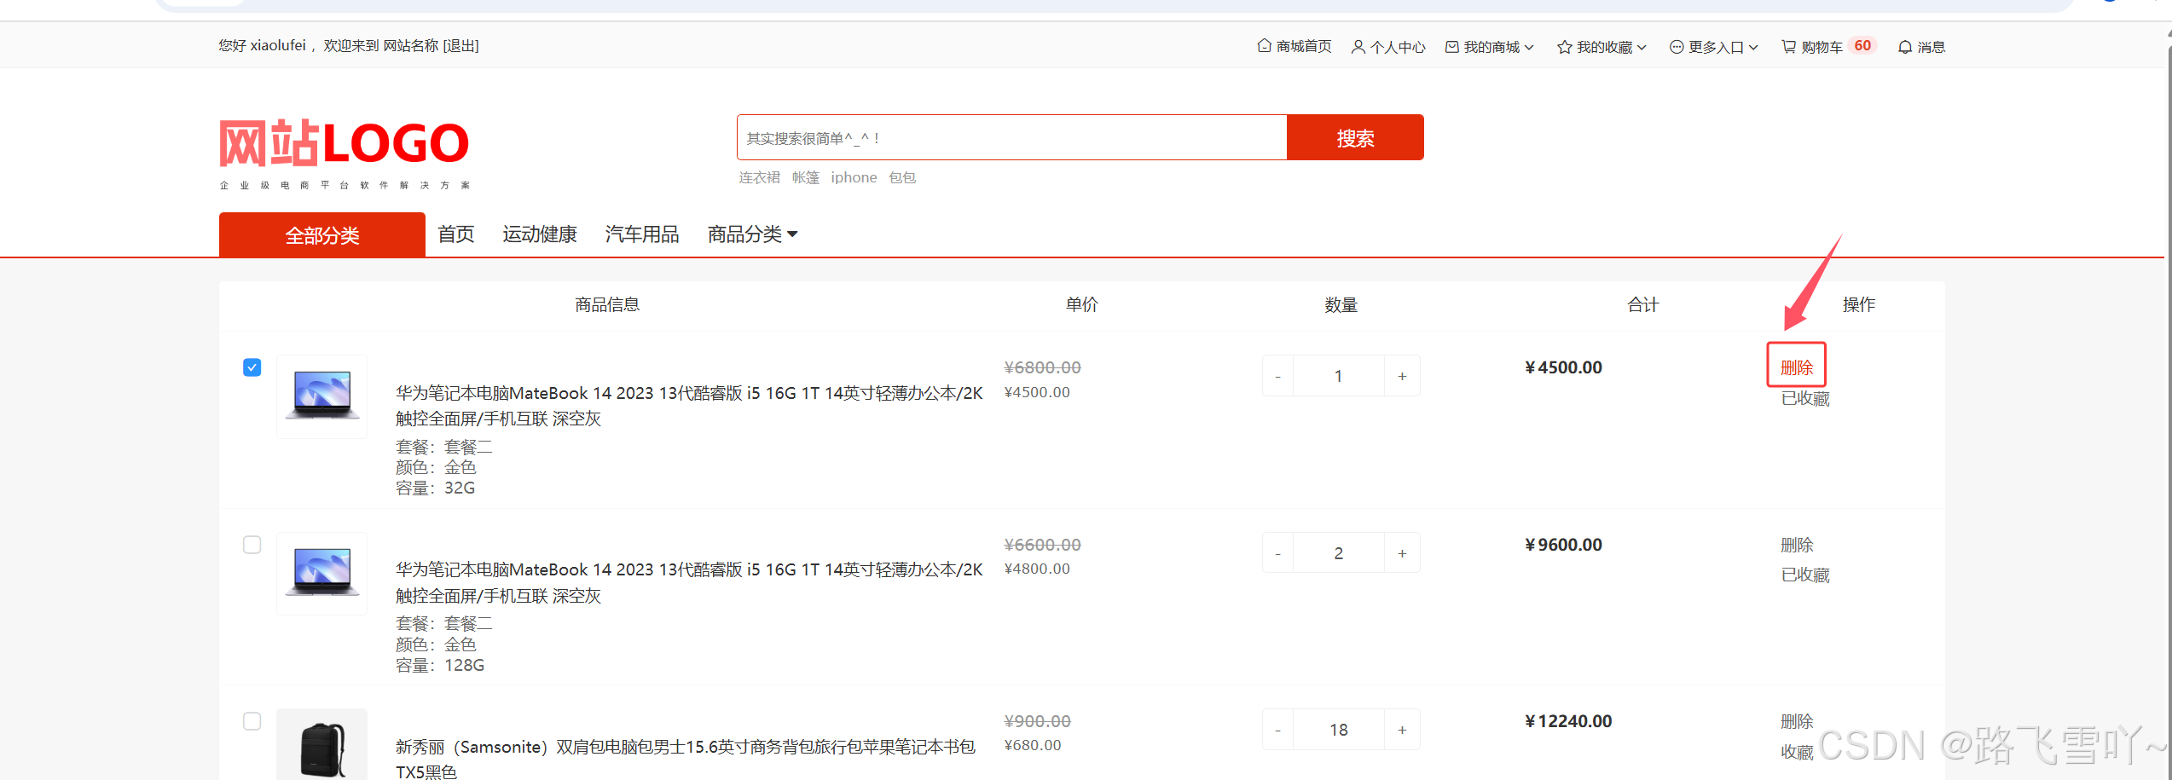Click the 网站名称 site name text

410,46
